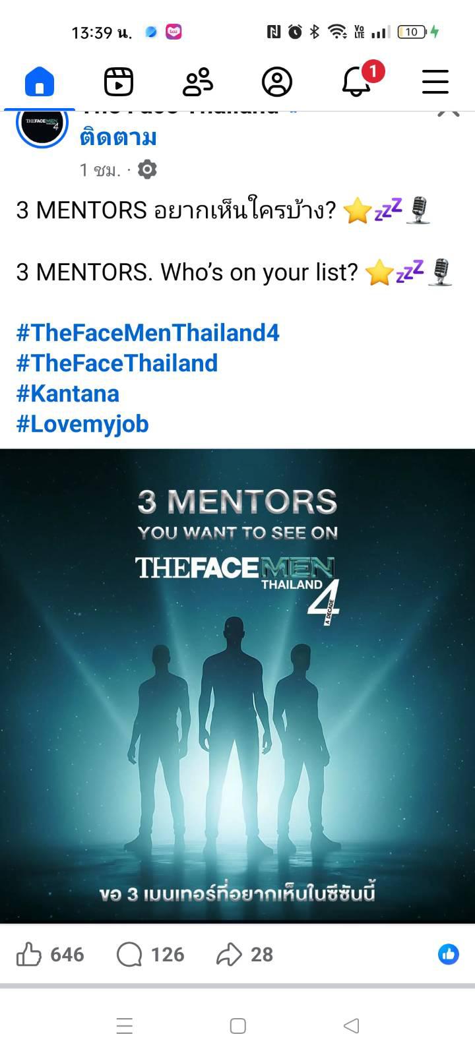Open the Friends tab icon
Screen dimensions: 475x1055
197,82
